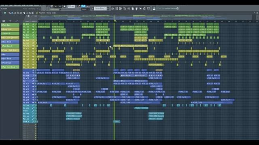This screenshot has width=259, height=145.
Task: Select the Main Bass 2 pattern in picker
Action: 10,46
